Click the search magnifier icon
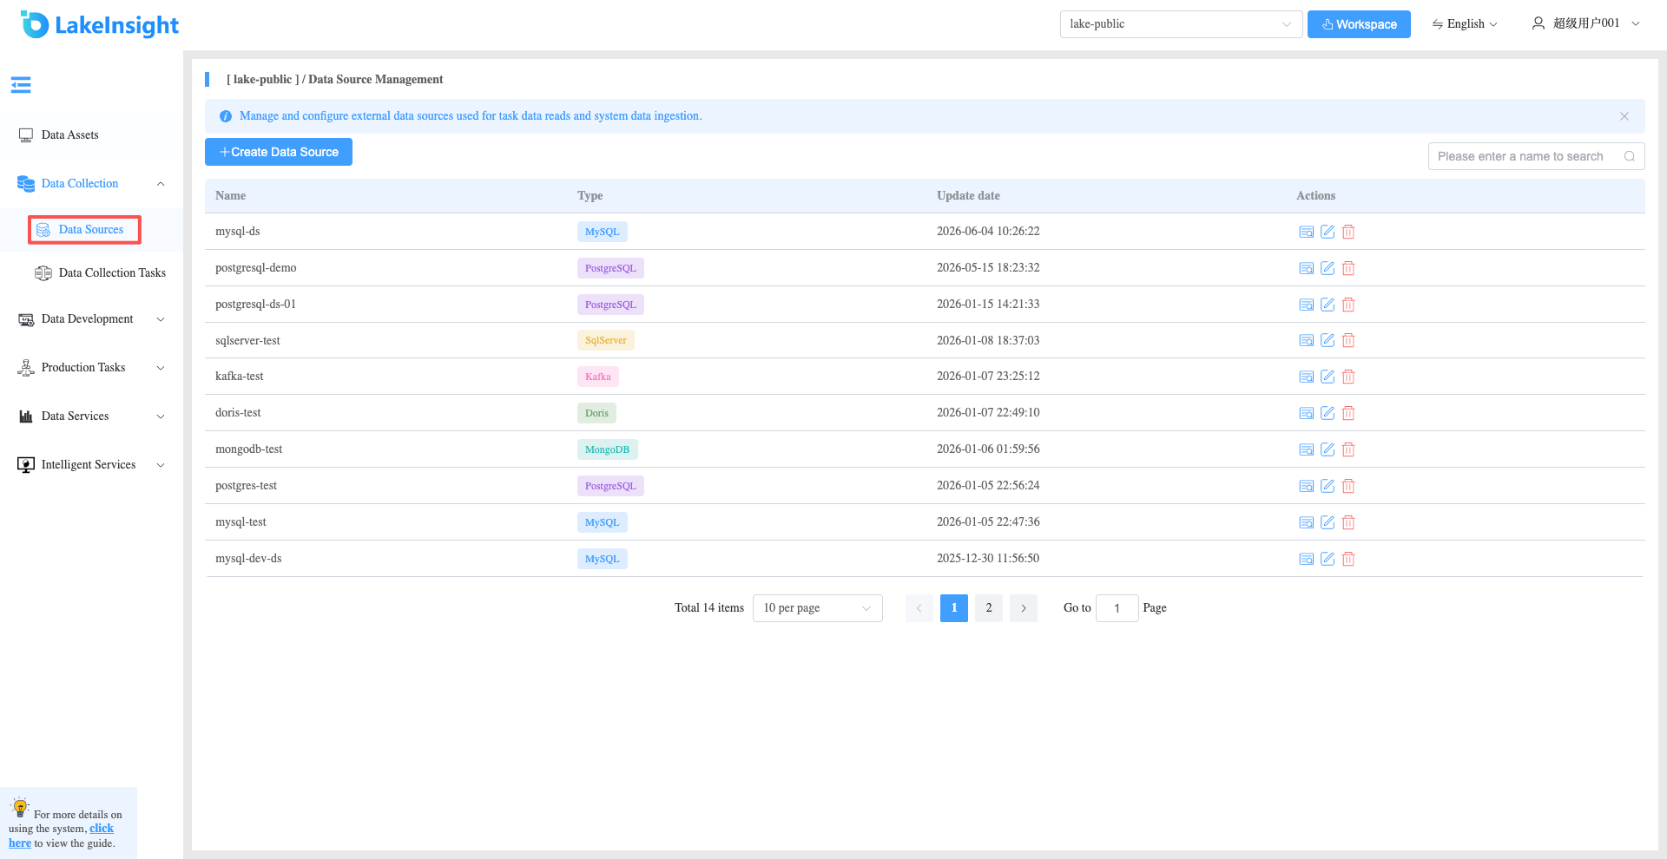This screenshot has height=859, width=1667. (x=1630, y=156)
